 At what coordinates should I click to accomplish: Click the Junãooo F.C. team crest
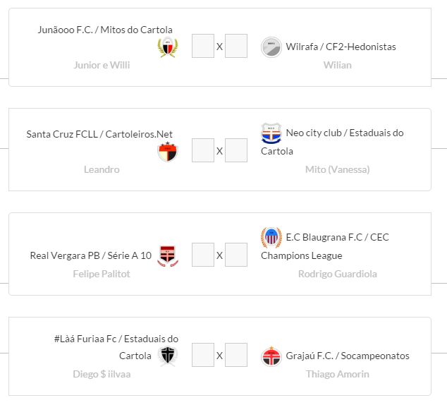pyautogui.click(x=168, y=47)
